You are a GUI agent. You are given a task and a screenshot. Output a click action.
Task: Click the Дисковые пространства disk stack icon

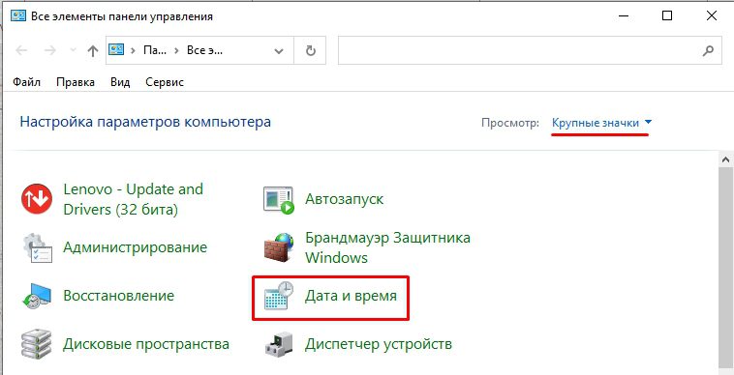pyautogui.click(x=37, y=345)
